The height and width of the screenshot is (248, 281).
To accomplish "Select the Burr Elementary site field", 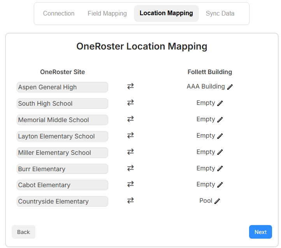I will point(62,169).
